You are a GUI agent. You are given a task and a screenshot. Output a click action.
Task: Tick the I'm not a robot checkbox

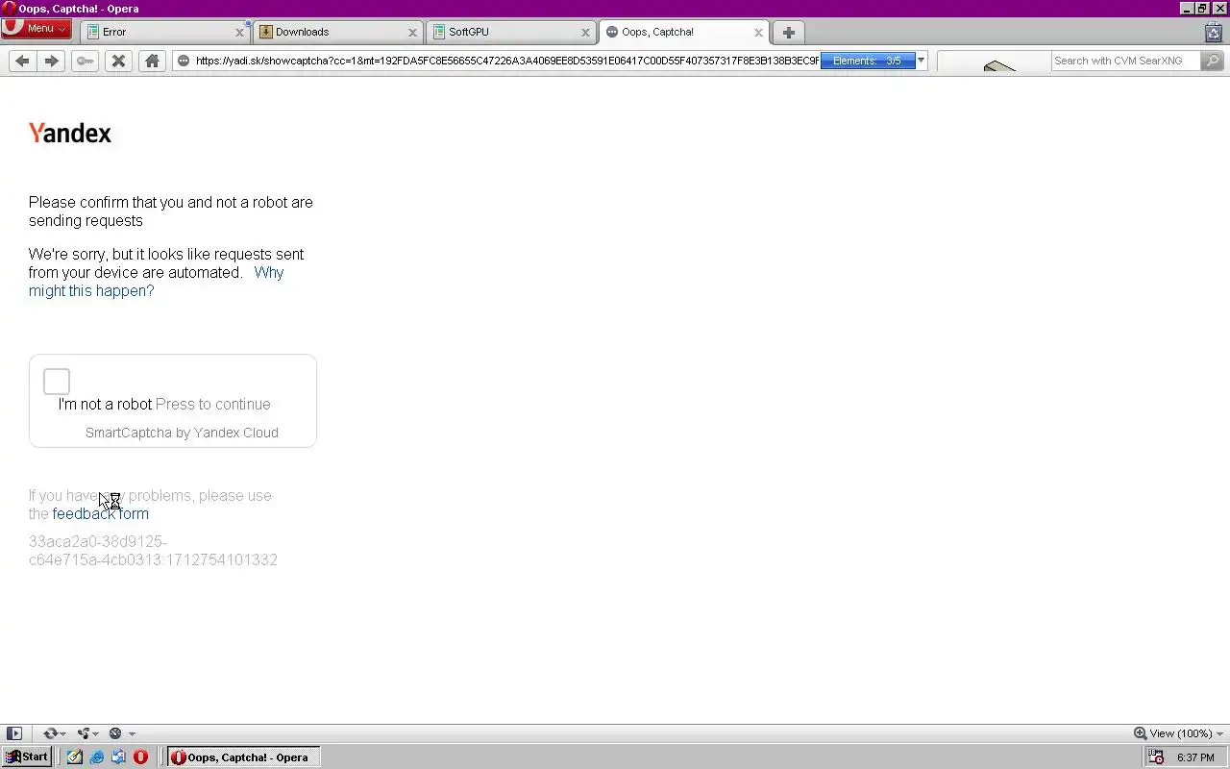(x=57, y=382)
